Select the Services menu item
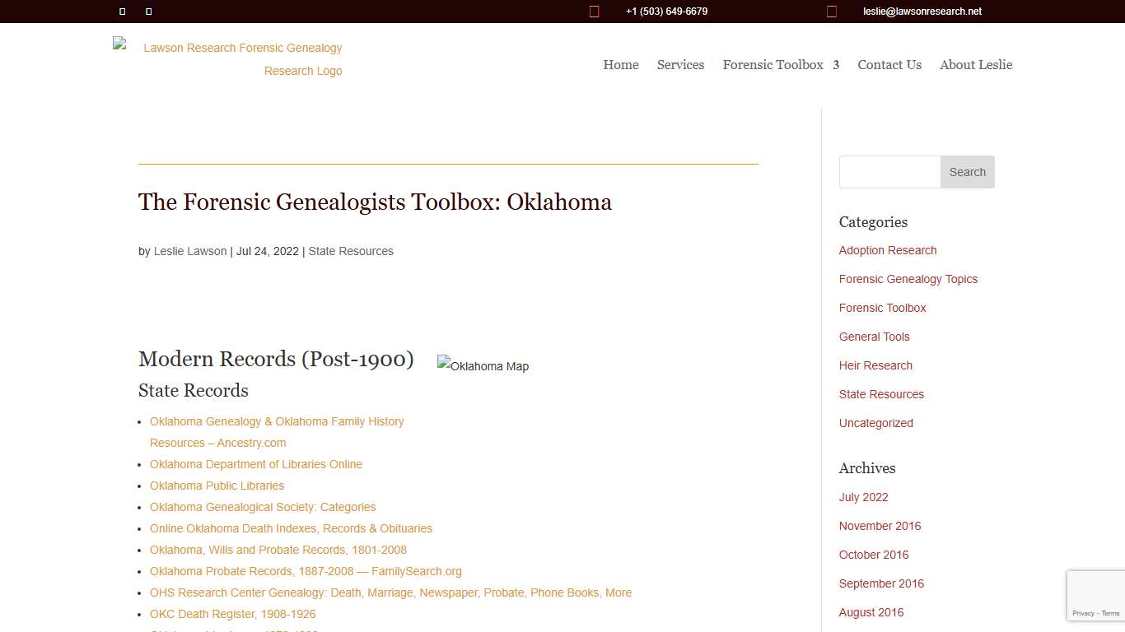Image resolution: width=1125 pixels, height=632 pixels. click(680, 65)
